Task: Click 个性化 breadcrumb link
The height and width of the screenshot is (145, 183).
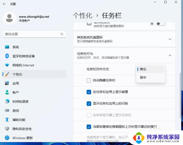Action: point(83,16)
